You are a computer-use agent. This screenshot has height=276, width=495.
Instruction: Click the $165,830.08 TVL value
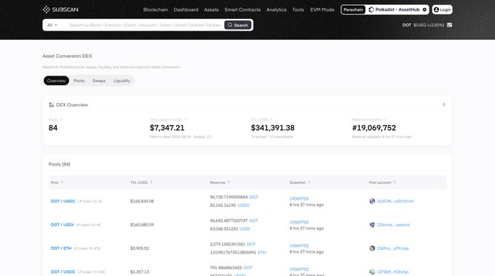[x=142, y=201]
